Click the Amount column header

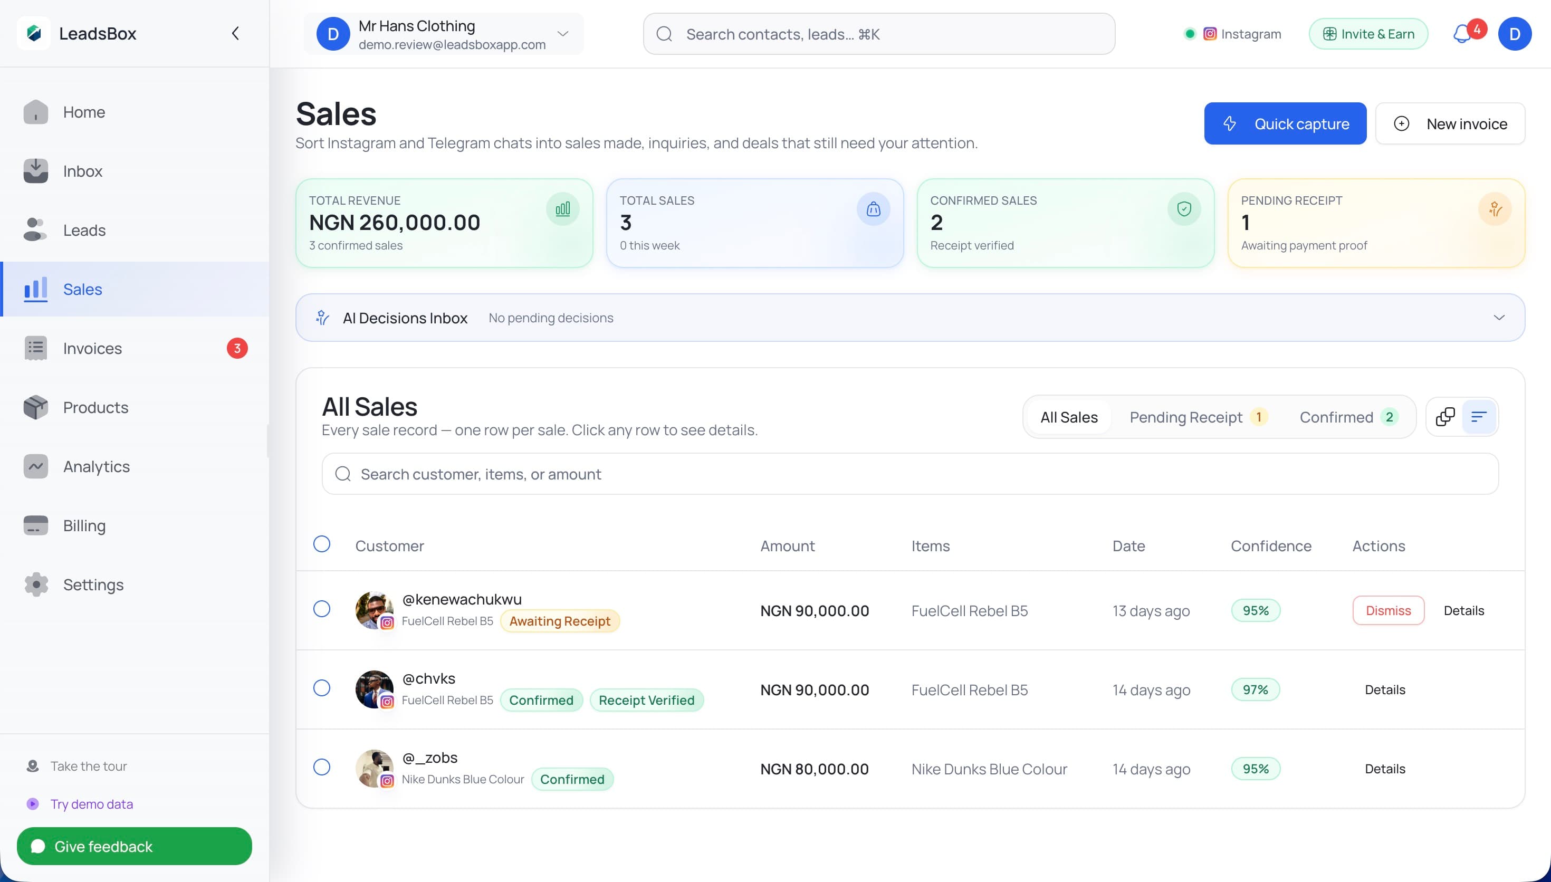pos(787,546)
